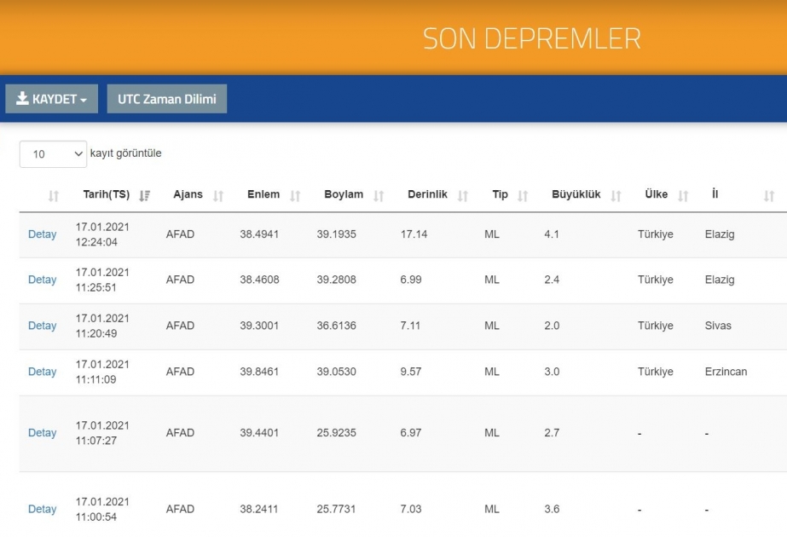787x537 pixels.
Task: Open Detay for the 11:20:49 earthquake
Action: point(42,326)
